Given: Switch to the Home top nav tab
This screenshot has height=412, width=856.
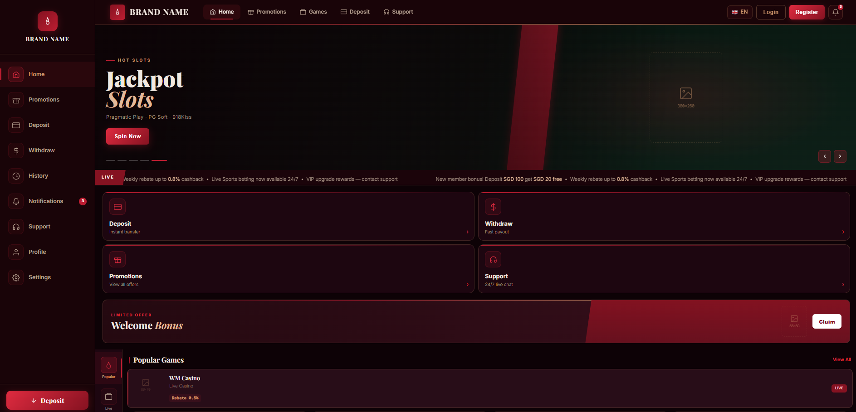Looking at the screenshot, I should (222, 12).
